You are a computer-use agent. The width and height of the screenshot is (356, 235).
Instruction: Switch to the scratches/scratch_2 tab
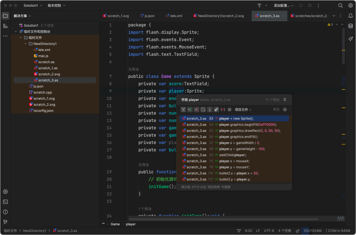(310, 16)
